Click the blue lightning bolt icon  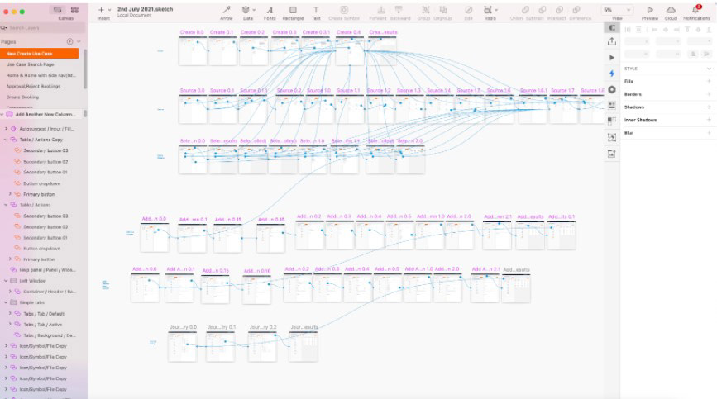(612, 73)
